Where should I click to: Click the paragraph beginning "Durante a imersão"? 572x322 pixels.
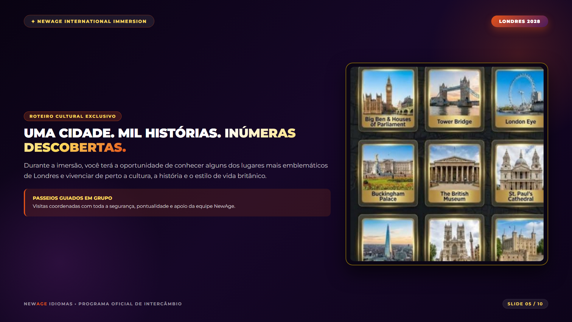coord(176,171)
